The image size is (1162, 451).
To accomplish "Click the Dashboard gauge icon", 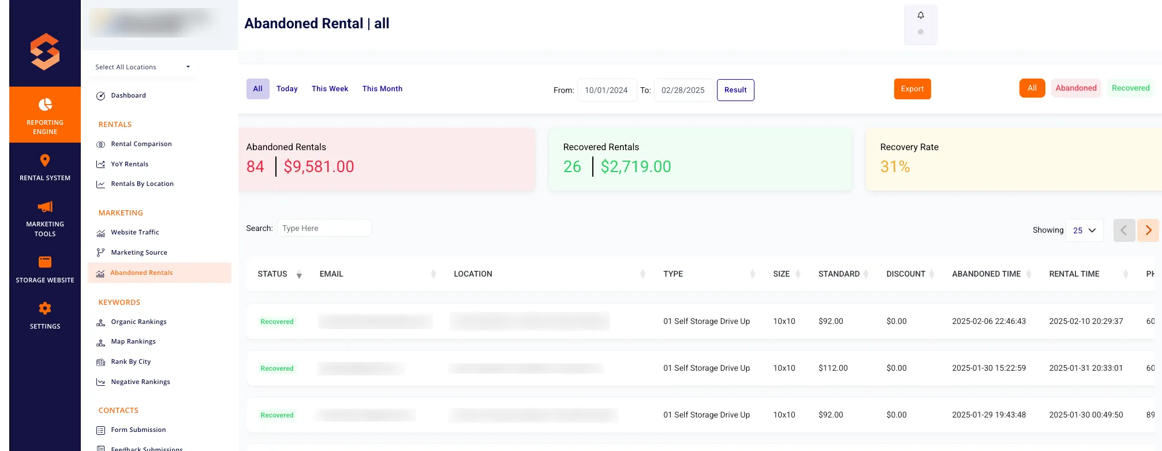I will 100,96.
